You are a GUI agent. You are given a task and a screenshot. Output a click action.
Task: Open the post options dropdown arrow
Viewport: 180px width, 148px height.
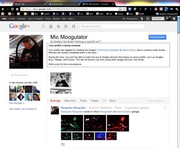point(165,107)
